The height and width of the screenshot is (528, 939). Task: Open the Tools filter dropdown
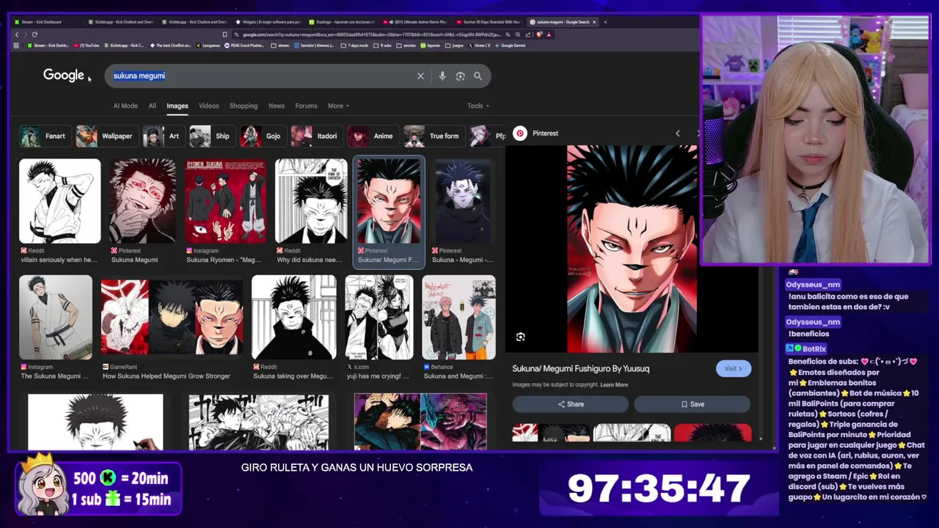pyautogui.click(x=478, y=106)
